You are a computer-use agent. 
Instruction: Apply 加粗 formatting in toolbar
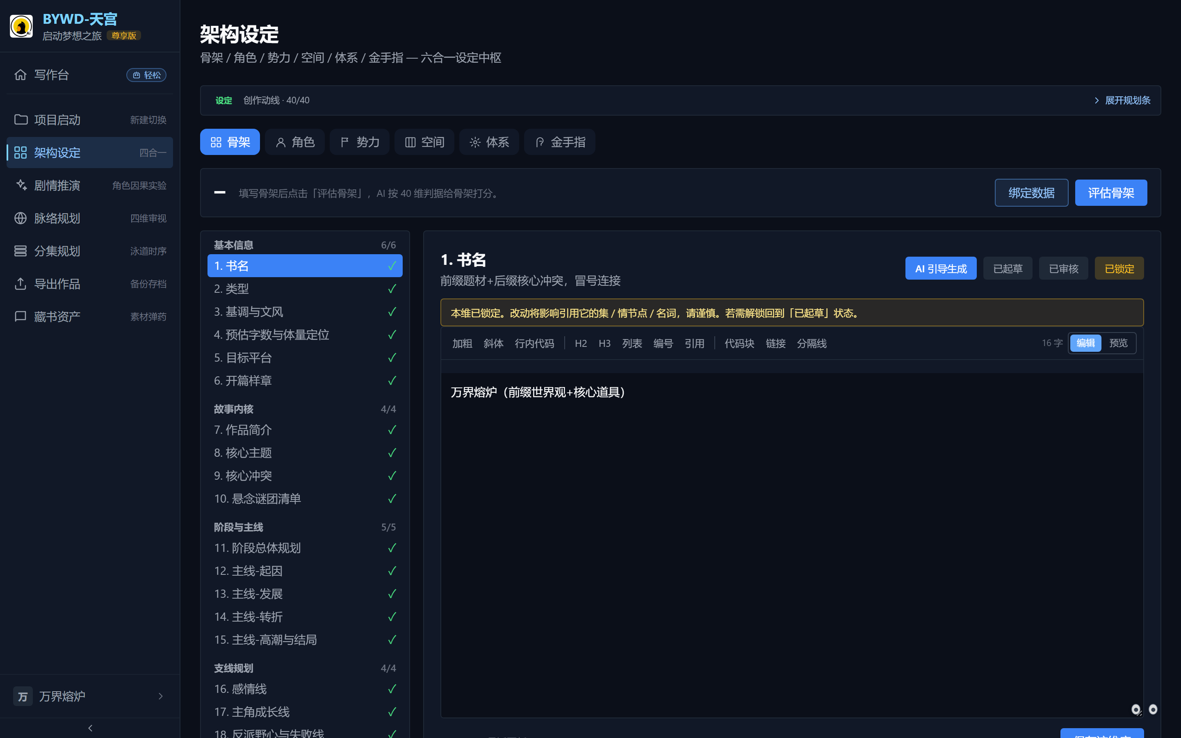point(462,344)
